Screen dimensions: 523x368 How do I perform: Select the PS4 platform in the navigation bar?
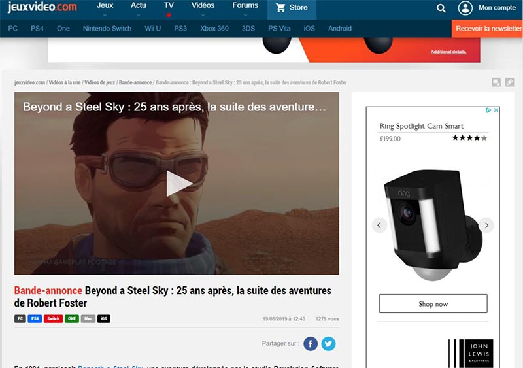(x=37, y=29)
